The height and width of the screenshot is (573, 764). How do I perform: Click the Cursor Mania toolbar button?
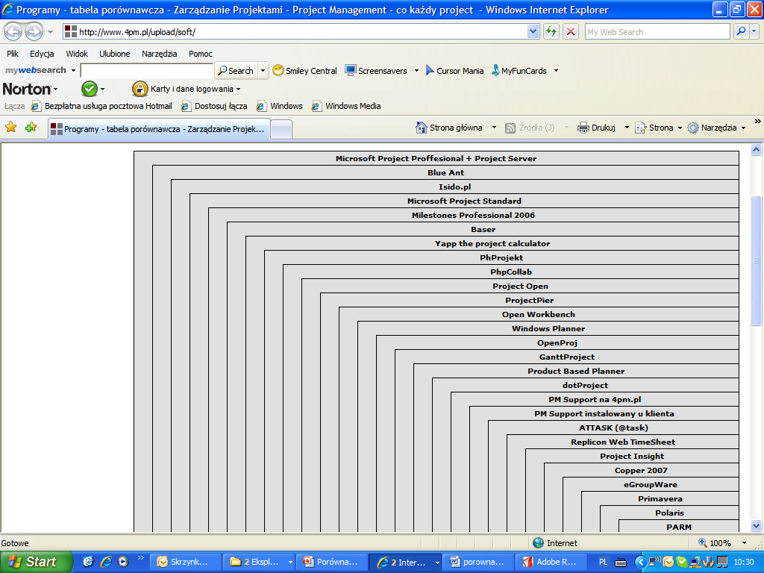(x=454, y=71)
